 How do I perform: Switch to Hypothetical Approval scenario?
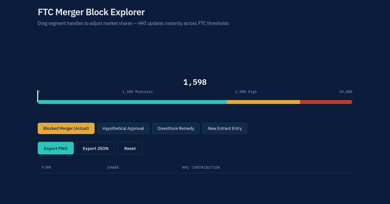point(123,128)
